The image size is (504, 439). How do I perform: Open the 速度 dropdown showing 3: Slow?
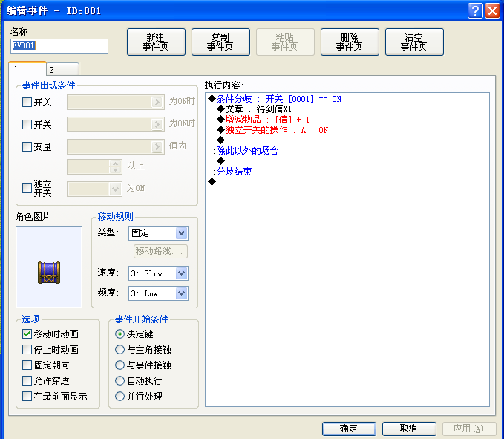158,273
